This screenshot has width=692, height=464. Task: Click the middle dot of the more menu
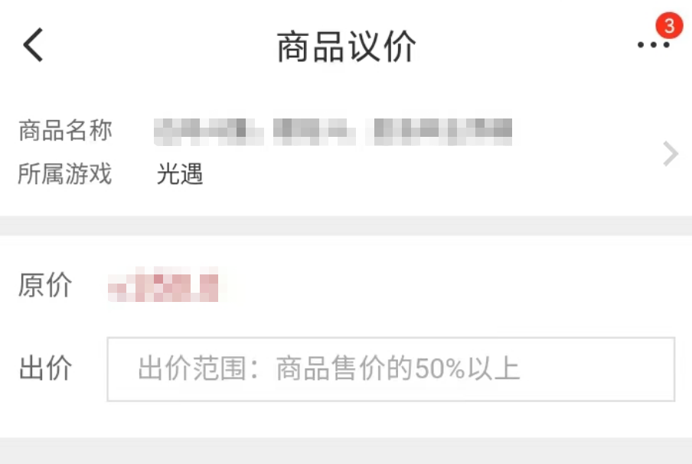coord(654,44)
